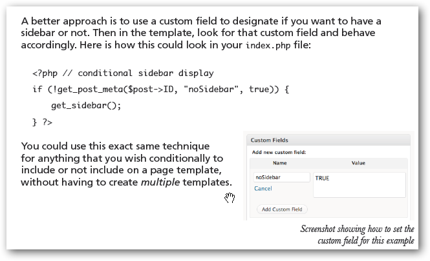The image size is (430, 261).
Task: Click the 'Add new custom field:' label
Action: click(x=278, y=152)
